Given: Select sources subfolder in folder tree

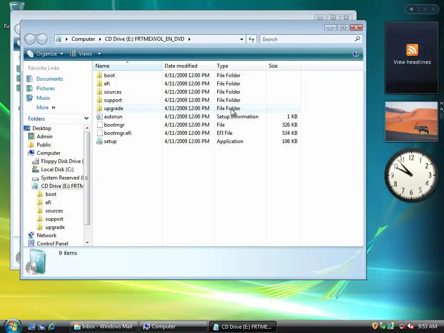Looking at the screenshot, I should (x=54, y=211).
